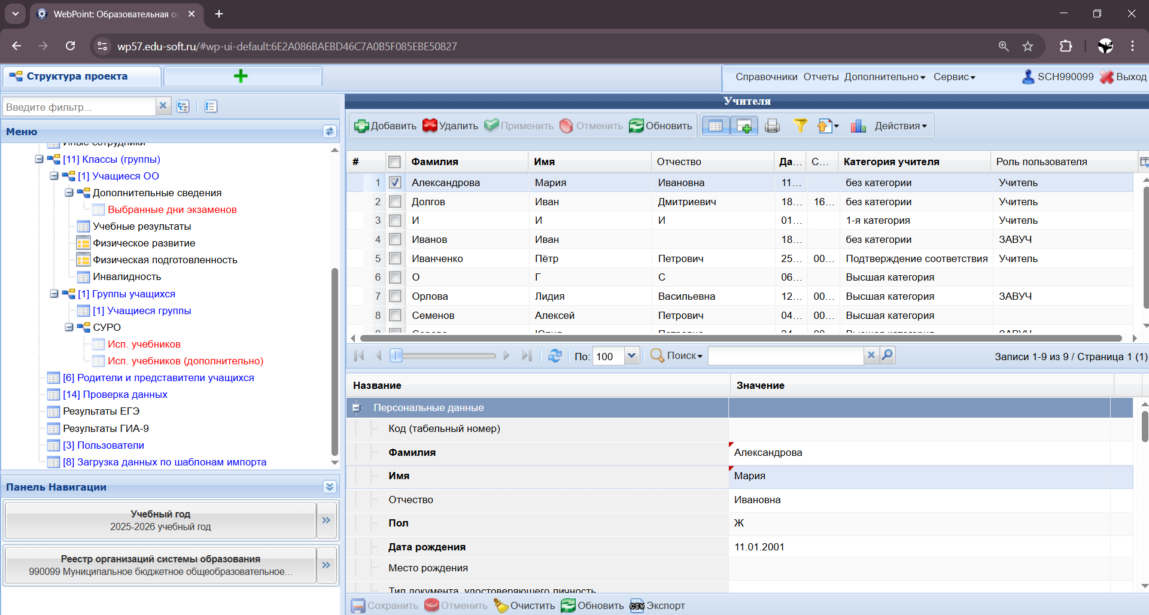Click the page navigation slider handle
The image size is (1149, 615).
[396, 356]
